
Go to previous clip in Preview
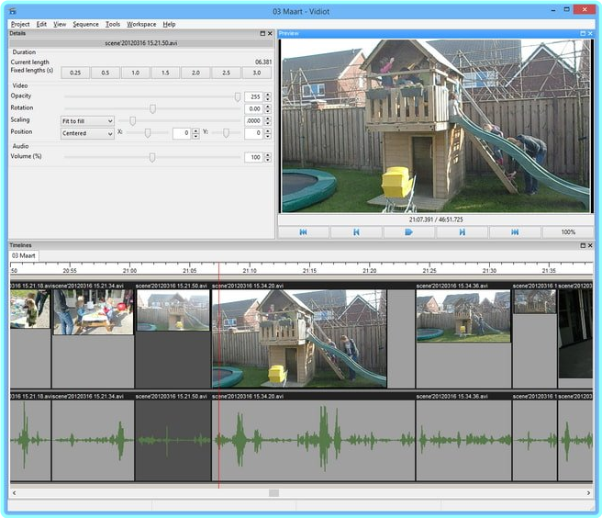(356, 232)
